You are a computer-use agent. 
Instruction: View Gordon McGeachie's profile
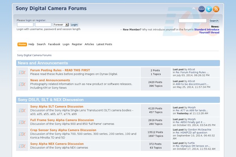coord(199,130)
